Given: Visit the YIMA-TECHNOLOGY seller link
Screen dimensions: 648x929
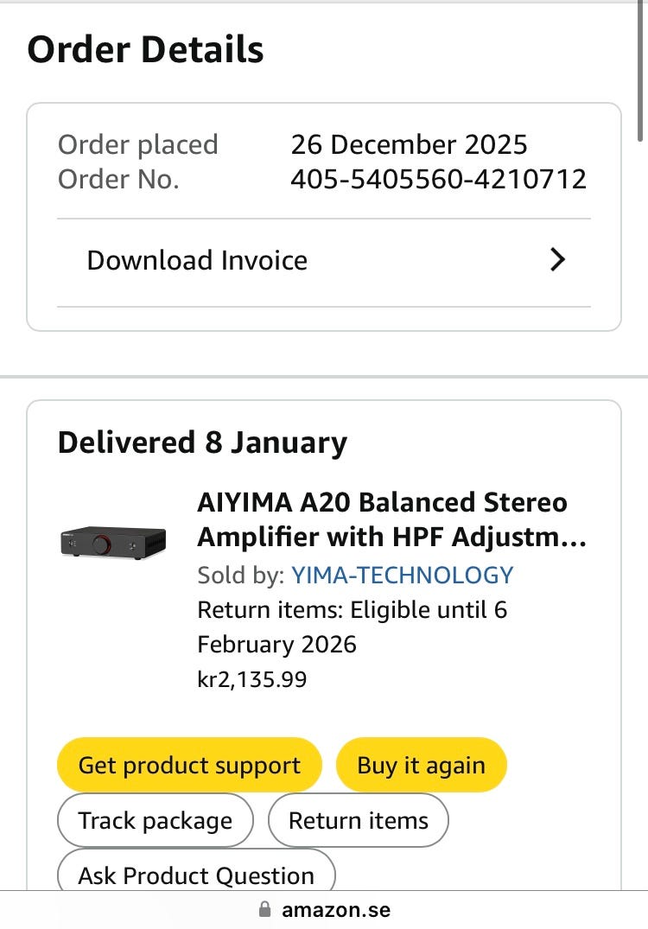Looking at the screenshot, I should click(x=403, y=575).
